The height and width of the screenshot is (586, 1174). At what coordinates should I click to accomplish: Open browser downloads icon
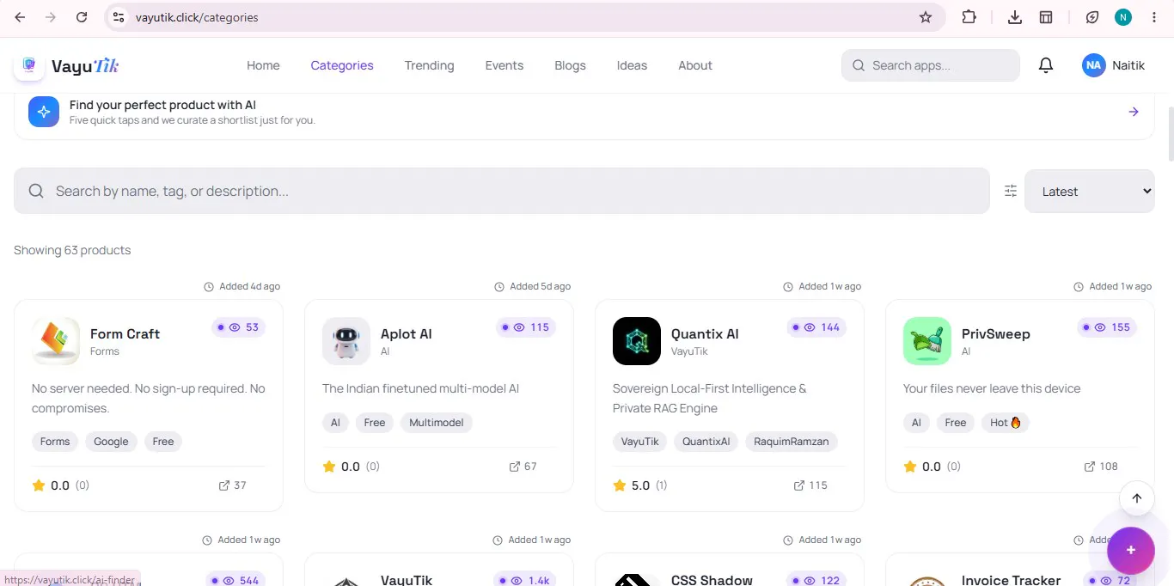pos(1015,17)
